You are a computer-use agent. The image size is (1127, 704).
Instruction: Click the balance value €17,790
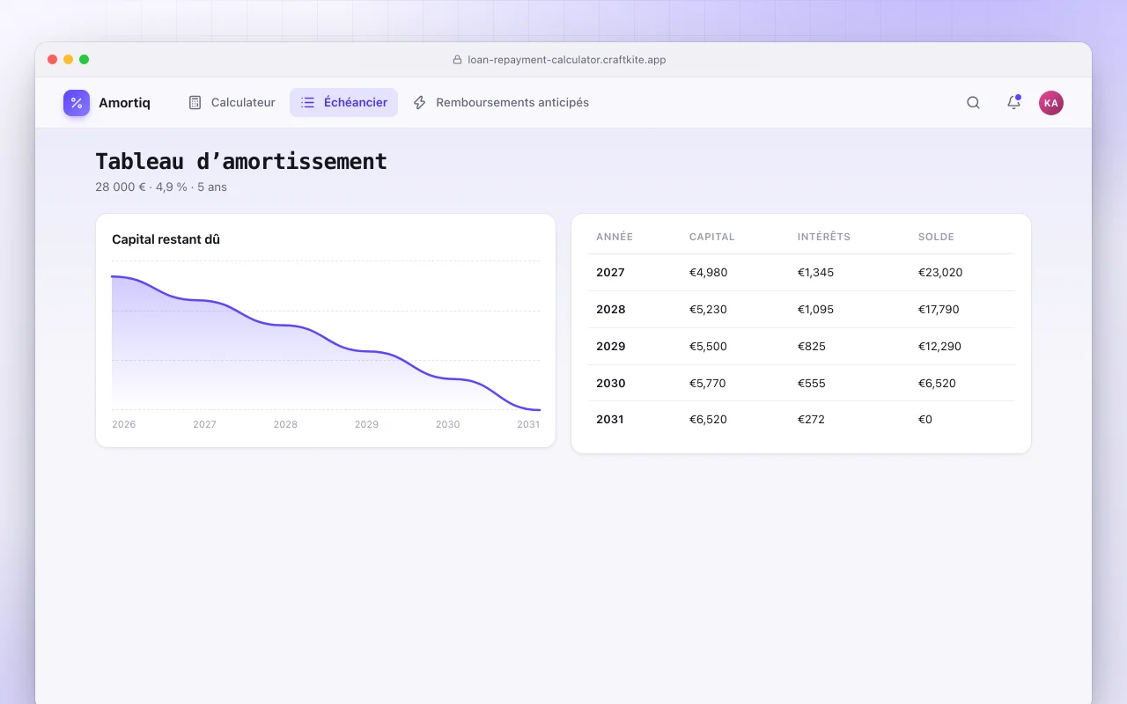click(939, 310)
